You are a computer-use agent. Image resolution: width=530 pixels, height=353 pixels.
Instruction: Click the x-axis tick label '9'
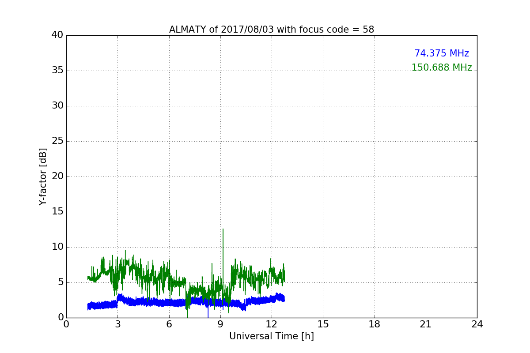click(x=220, y=324)
